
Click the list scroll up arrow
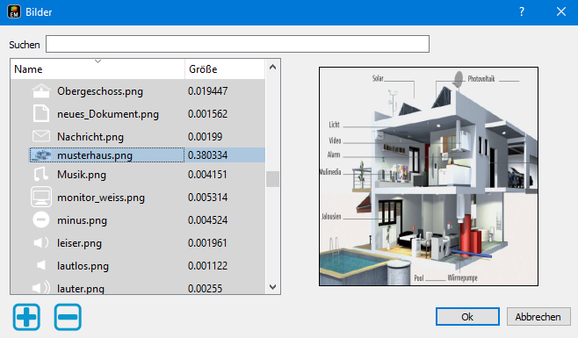(x=273, y=67)
